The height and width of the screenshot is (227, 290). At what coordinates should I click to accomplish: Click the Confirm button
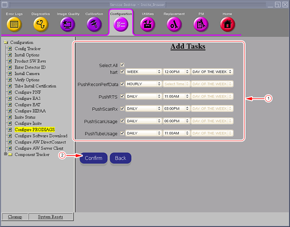click(93, 158)
